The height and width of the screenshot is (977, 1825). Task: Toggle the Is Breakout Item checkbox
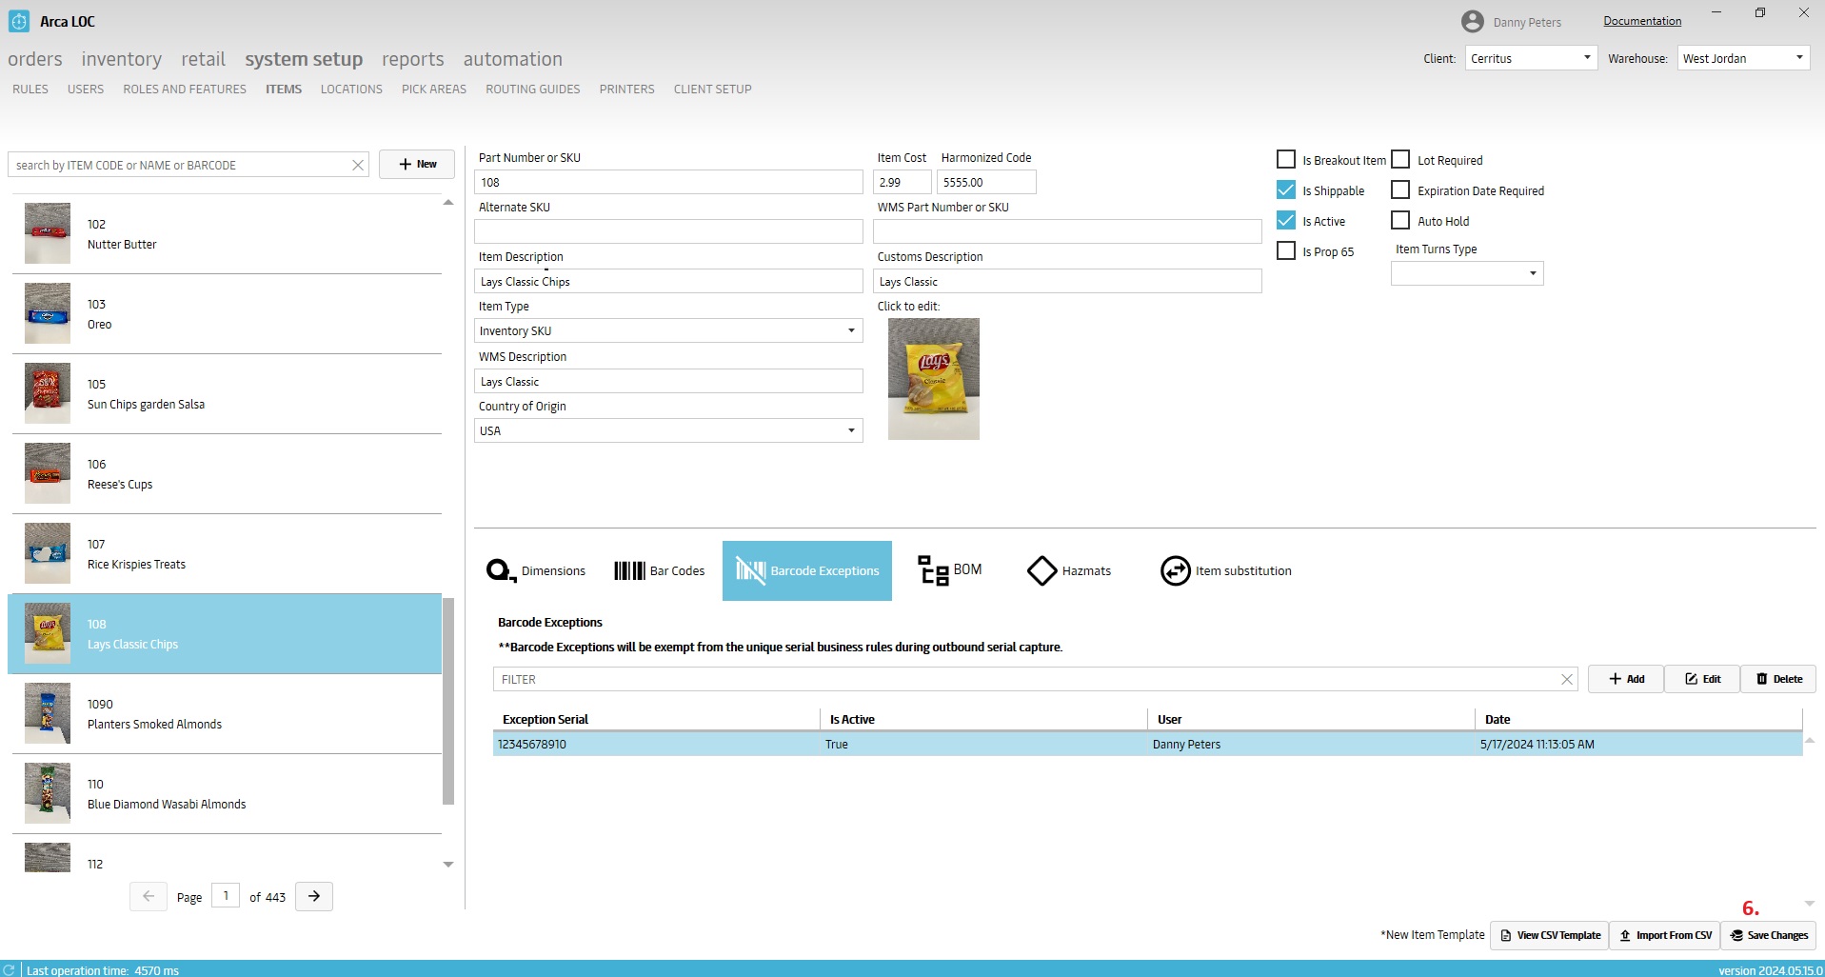(1286, 159)
